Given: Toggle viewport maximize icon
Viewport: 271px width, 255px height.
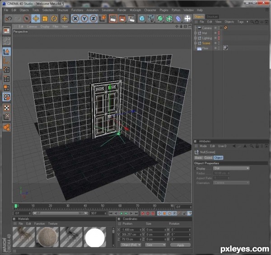Looking at the screenshot, I should point(190,26).
